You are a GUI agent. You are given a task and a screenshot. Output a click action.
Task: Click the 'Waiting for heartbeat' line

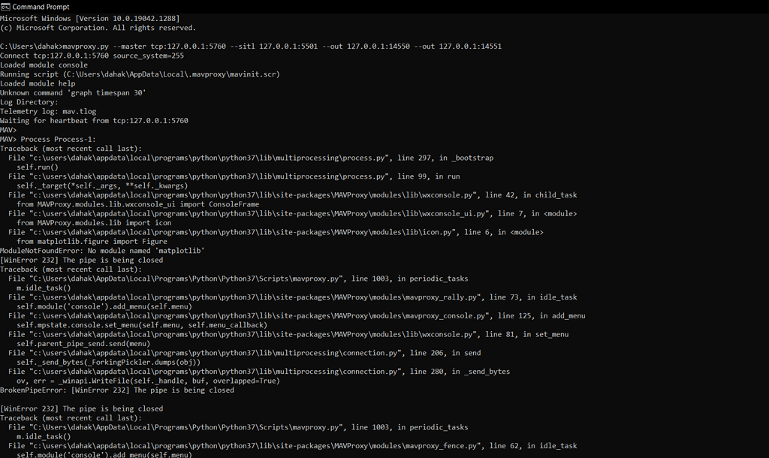[94, 121]
